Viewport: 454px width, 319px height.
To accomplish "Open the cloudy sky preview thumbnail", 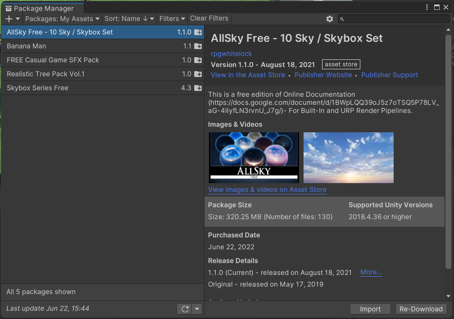I will [348, 157].
